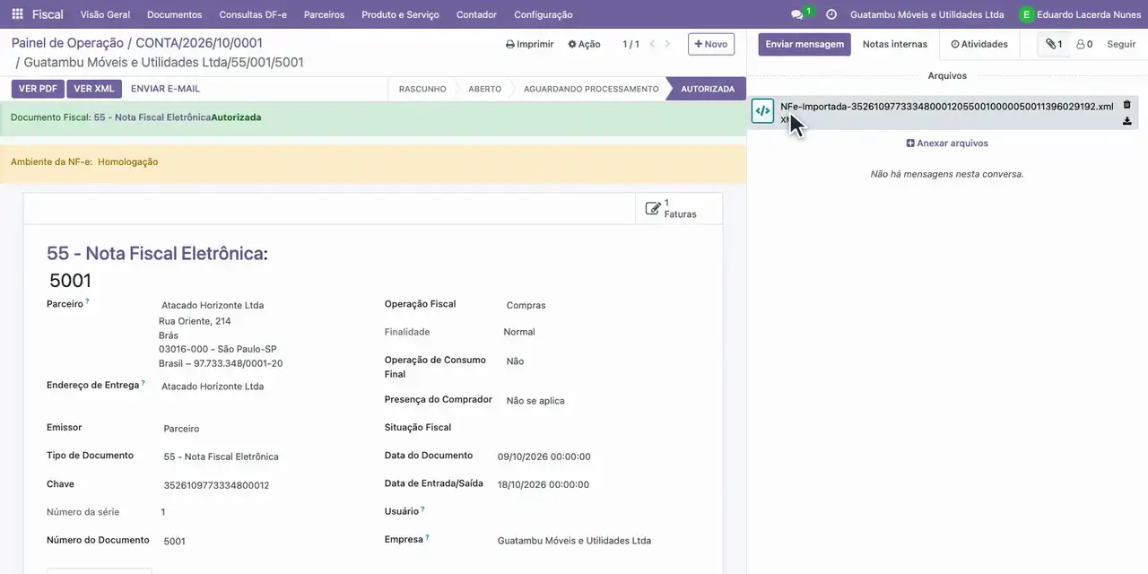
Task: Click the VER PDF button
Action: 38,89
